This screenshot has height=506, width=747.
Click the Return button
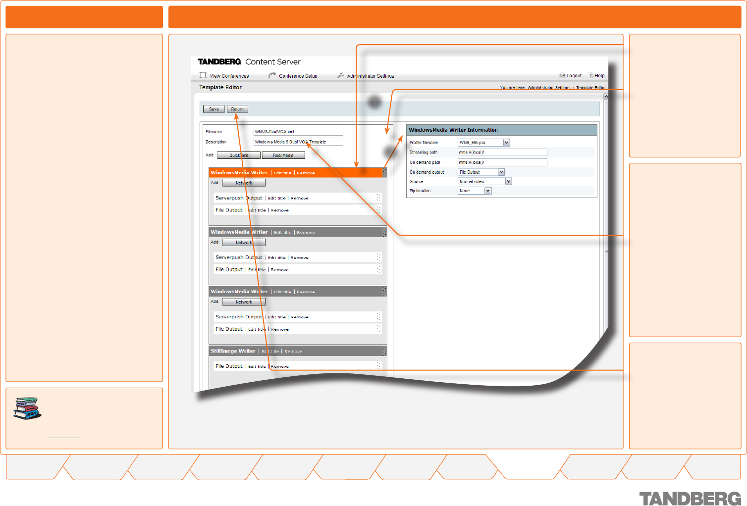(237, 109)
